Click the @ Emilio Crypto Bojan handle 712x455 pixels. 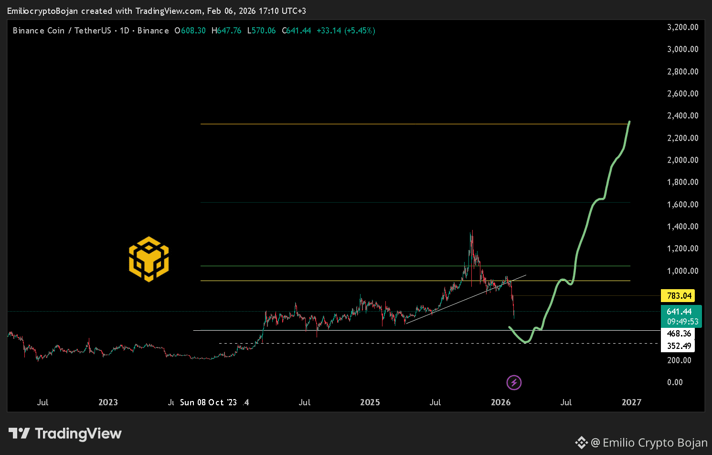[649, 443]
